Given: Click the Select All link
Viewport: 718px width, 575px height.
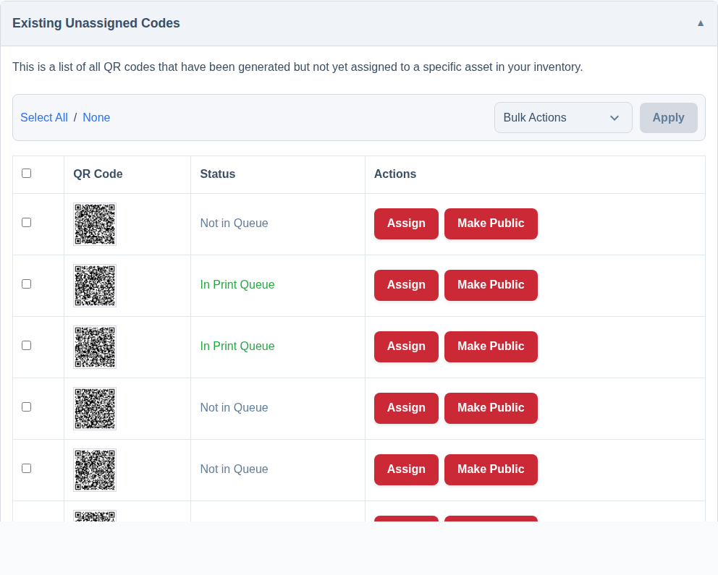Looking at the screenshot, I should tap(44, 118).
